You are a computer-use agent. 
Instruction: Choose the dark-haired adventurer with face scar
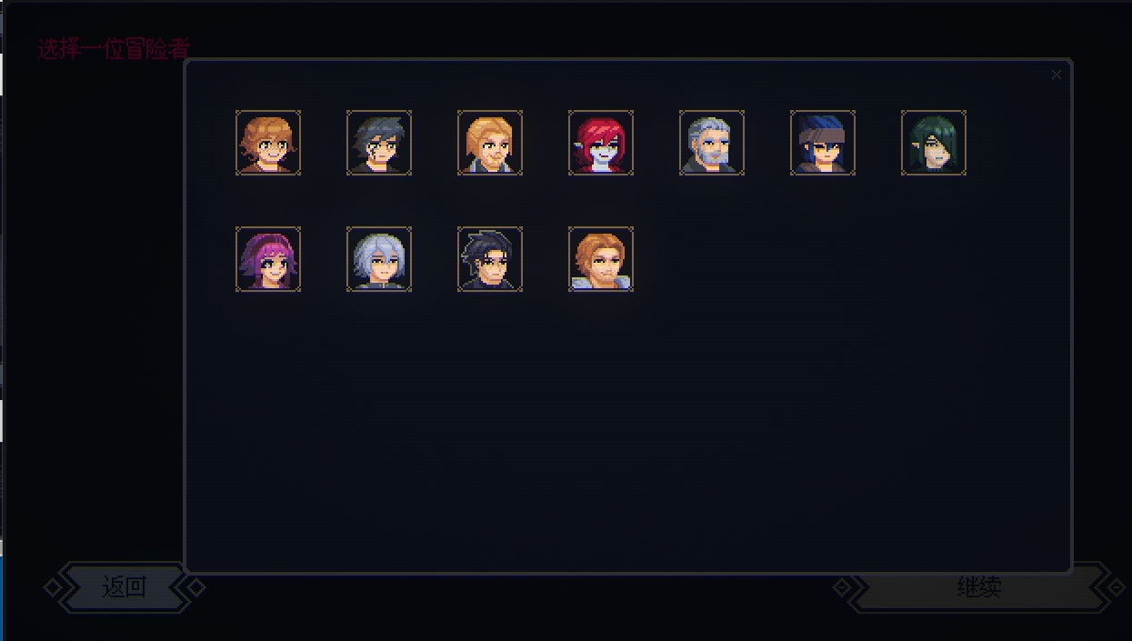(379, 143)
